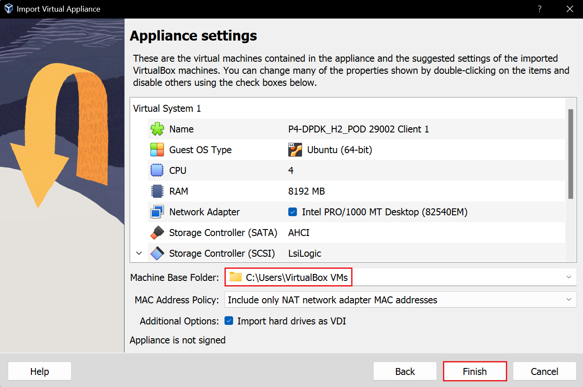
Task: Click the 8192 MB RAM value
Action: pyautogui.click(x=306, y=191)
